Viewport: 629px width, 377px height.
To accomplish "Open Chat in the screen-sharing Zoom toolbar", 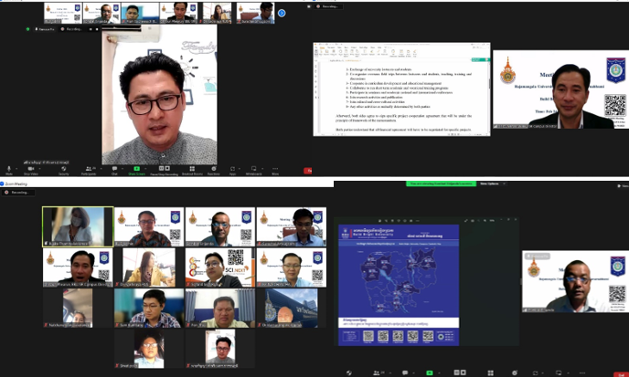I will pos(405,373).
